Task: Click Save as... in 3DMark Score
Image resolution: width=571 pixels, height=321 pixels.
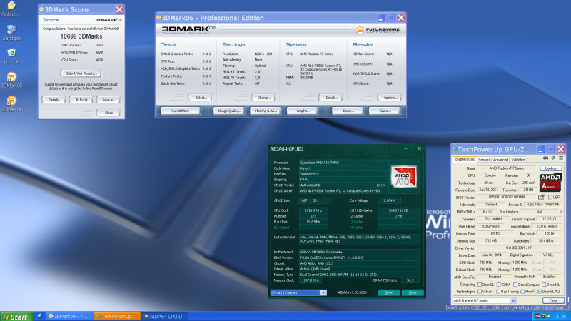Action: [108, 100]
